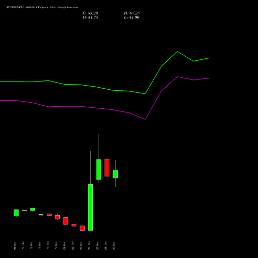Screen dimensions: 258x258
Task: Click the '28 Oct' date label
Action: click(106, 246)
